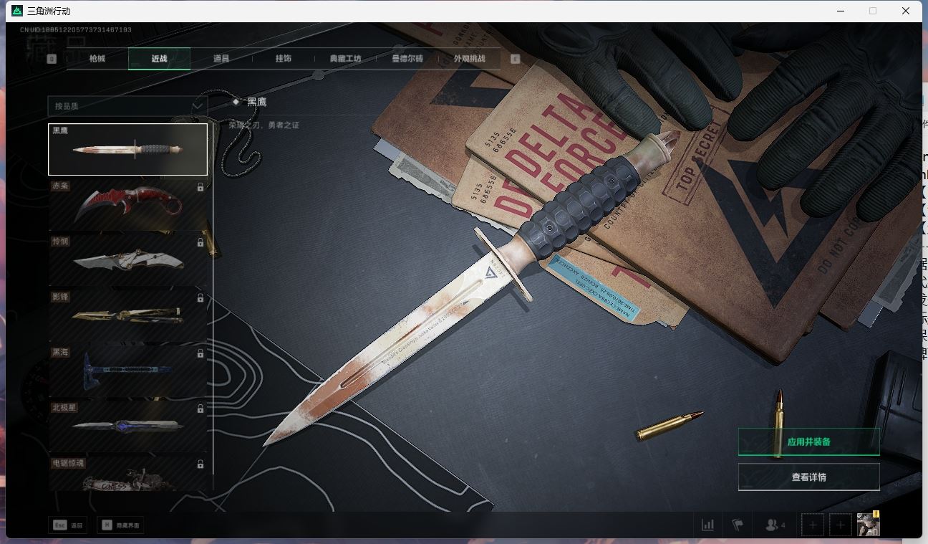The image size is (928, 544).
Task: Open the player avatar profile
Action: click(868, 524)
